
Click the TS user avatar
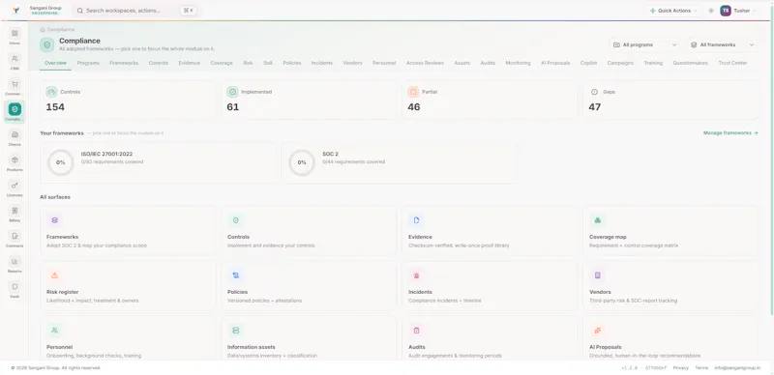pyautogui.click(x=725, y=11)
